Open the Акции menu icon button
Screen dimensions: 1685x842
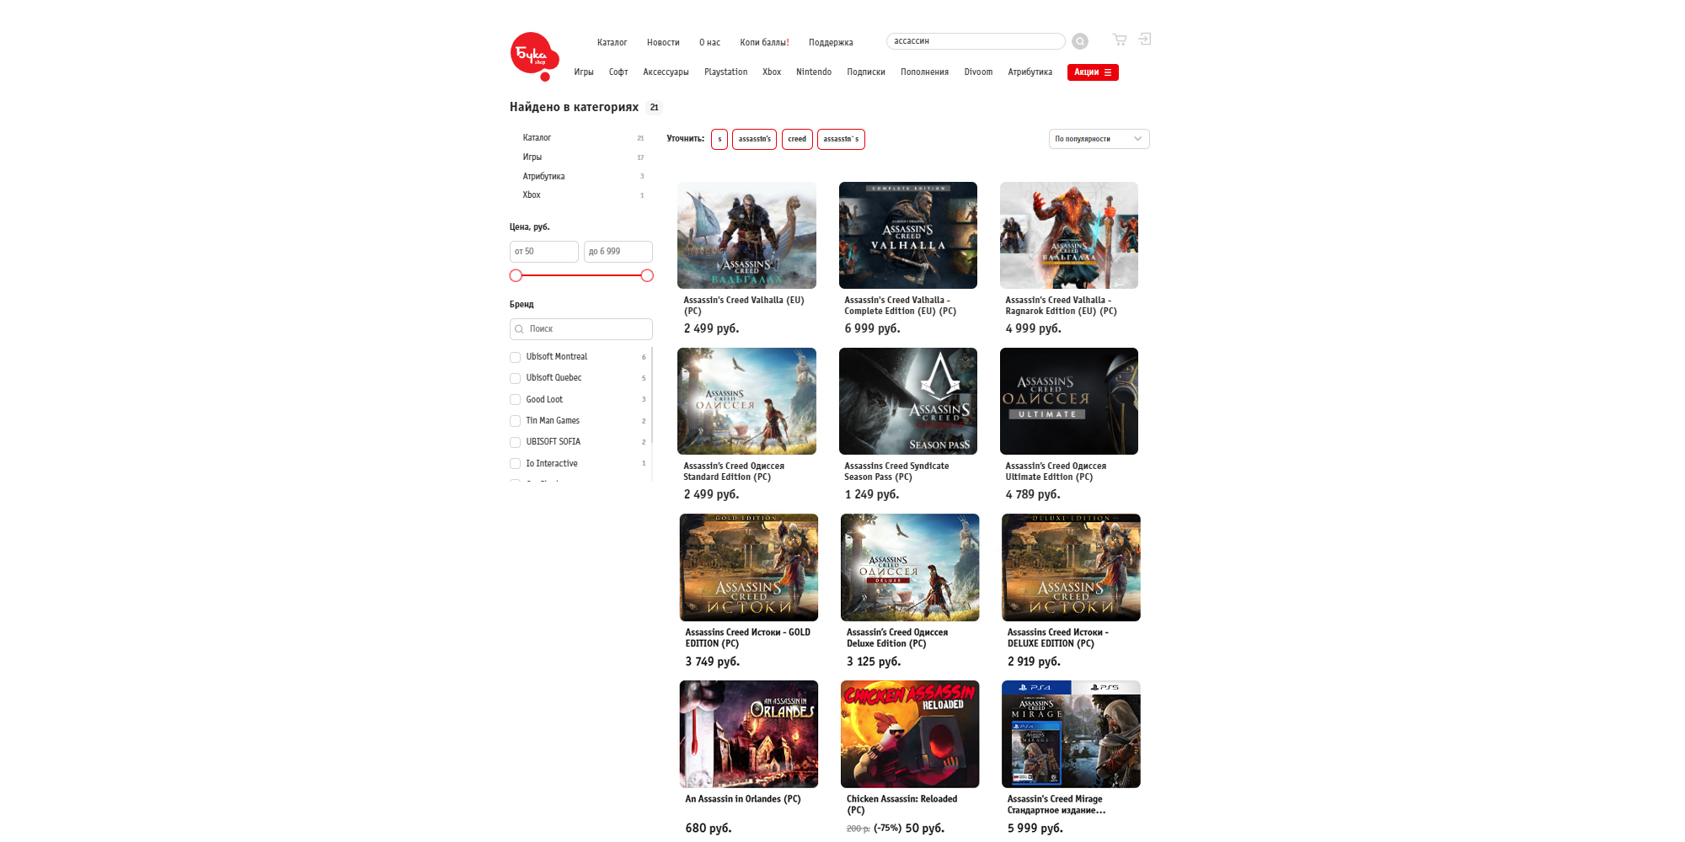click(x=1092, y=72)
